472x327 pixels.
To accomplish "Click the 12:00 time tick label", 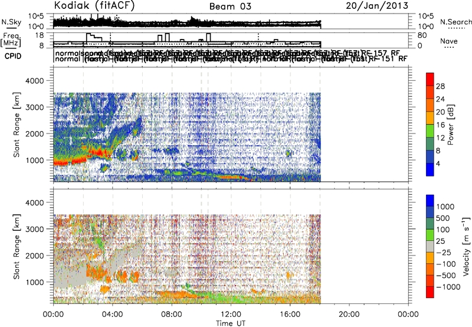I will [231, 315].
